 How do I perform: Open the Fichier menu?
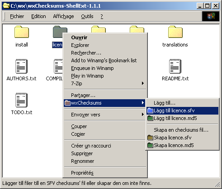[x=17, y=16]
